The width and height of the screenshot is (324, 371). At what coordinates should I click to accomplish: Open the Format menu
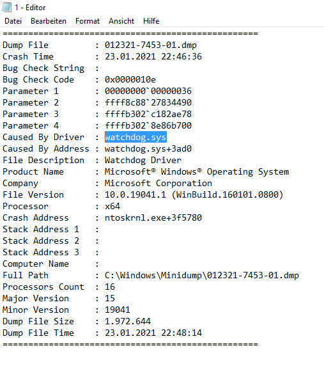pyautogui.click(x=88, y=21)
